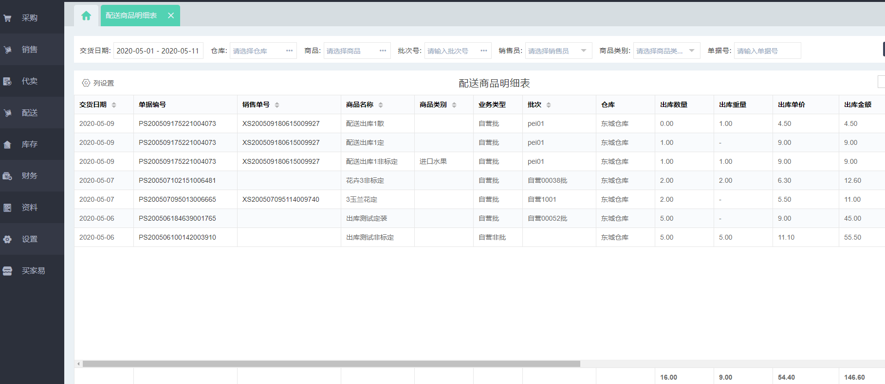
Task: Sort by 交货日期 column arrows
Action: point(114,105)
